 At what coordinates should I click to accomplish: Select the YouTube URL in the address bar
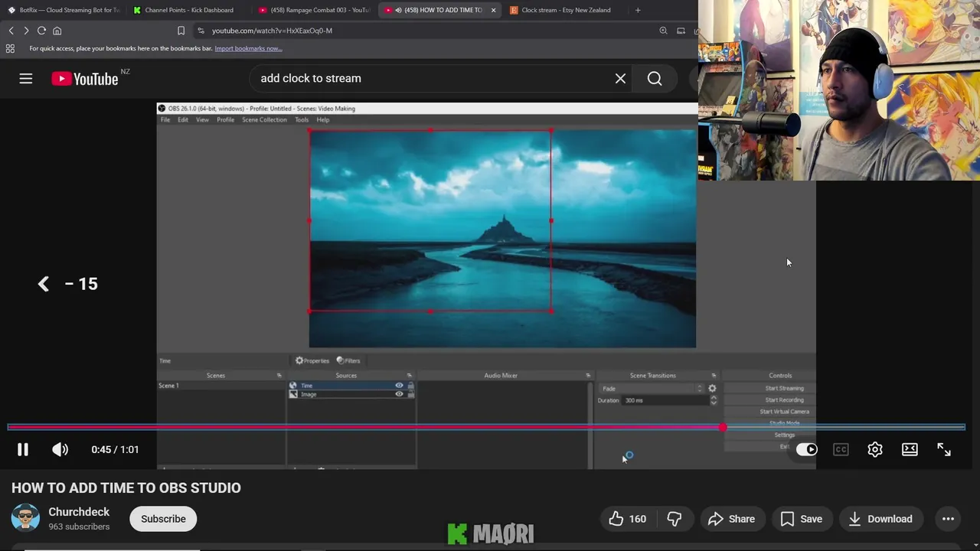coord(272,31)
